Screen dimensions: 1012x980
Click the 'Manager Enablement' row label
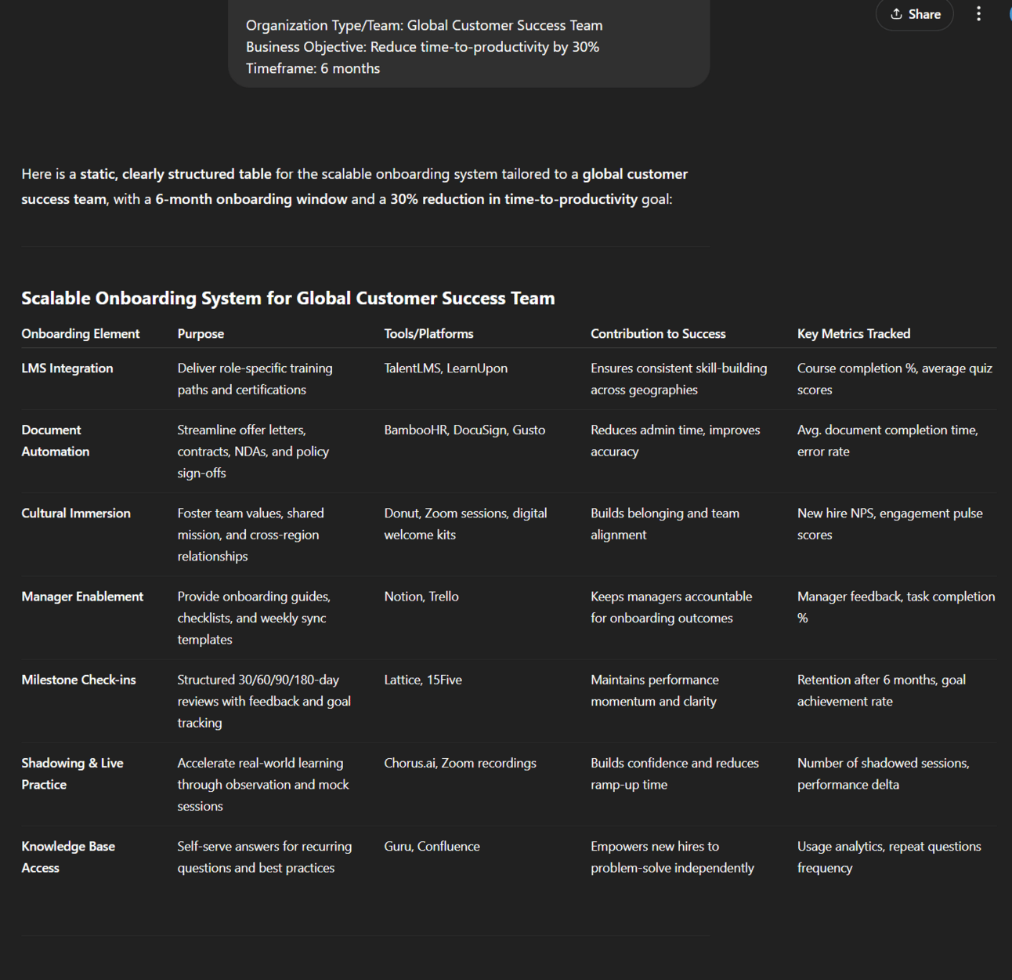coord(82,597)
